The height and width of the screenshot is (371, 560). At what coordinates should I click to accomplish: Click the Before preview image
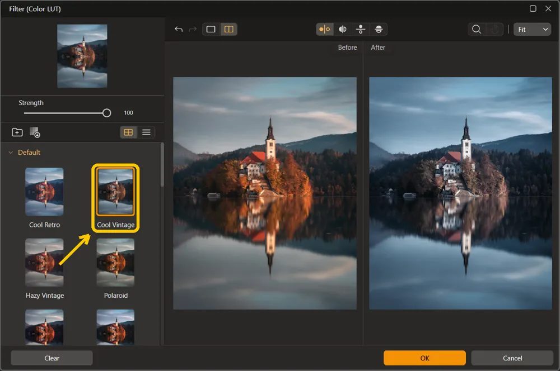[x=265, y=193]
